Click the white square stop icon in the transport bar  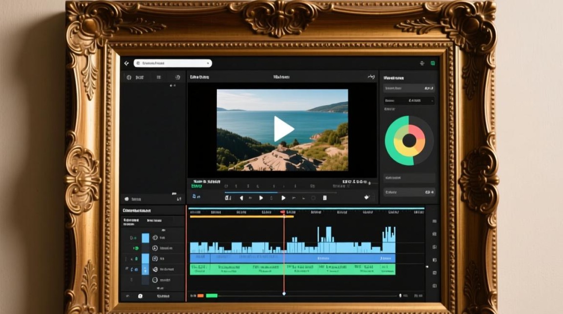click(x=325, y=198)
